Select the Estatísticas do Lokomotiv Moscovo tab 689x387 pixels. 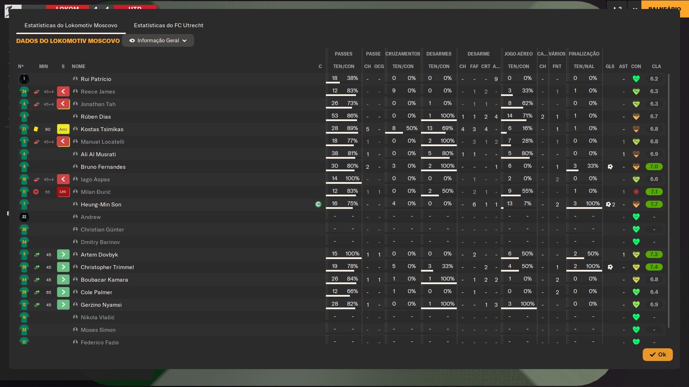click(x=71, y=25)
